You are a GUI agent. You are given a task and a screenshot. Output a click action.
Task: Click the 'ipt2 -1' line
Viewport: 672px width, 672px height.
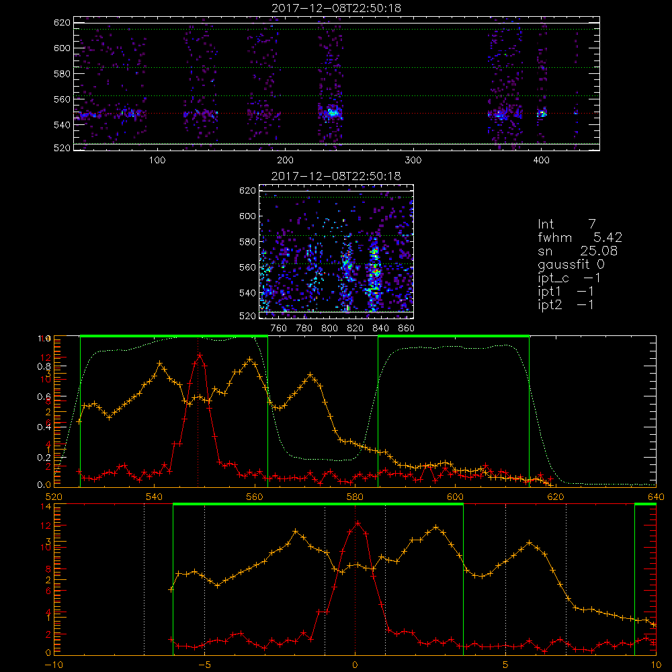(566, 304)
